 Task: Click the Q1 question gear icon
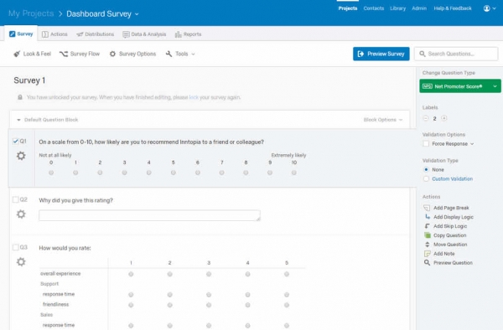(x=21, y=156)
